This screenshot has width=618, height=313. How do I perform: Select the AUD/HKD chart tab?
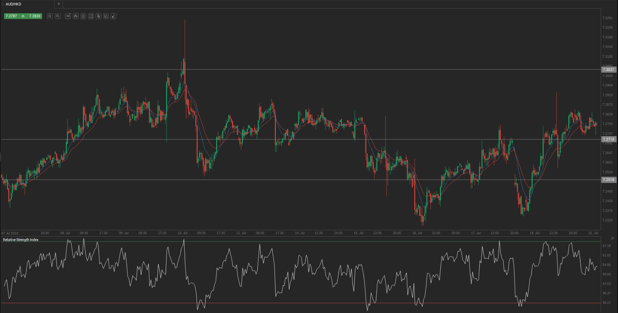27,4
